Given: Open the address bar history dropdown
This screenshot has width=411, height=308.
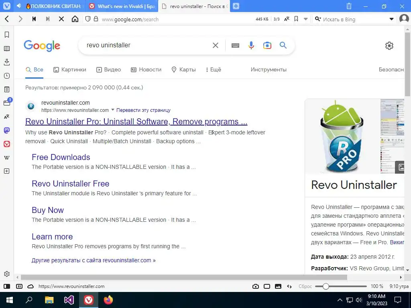Looking at the screenshot, I should 305,19.
